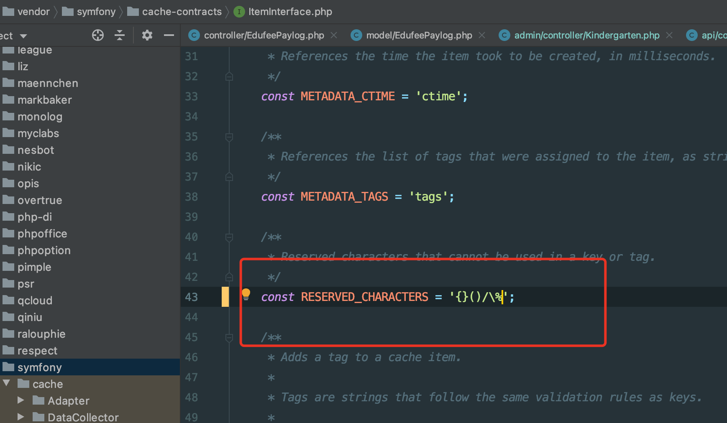Click the RESERVED_CHARACTERS constant name
Viewport: 727px width, 423px height.
[364, 297]
